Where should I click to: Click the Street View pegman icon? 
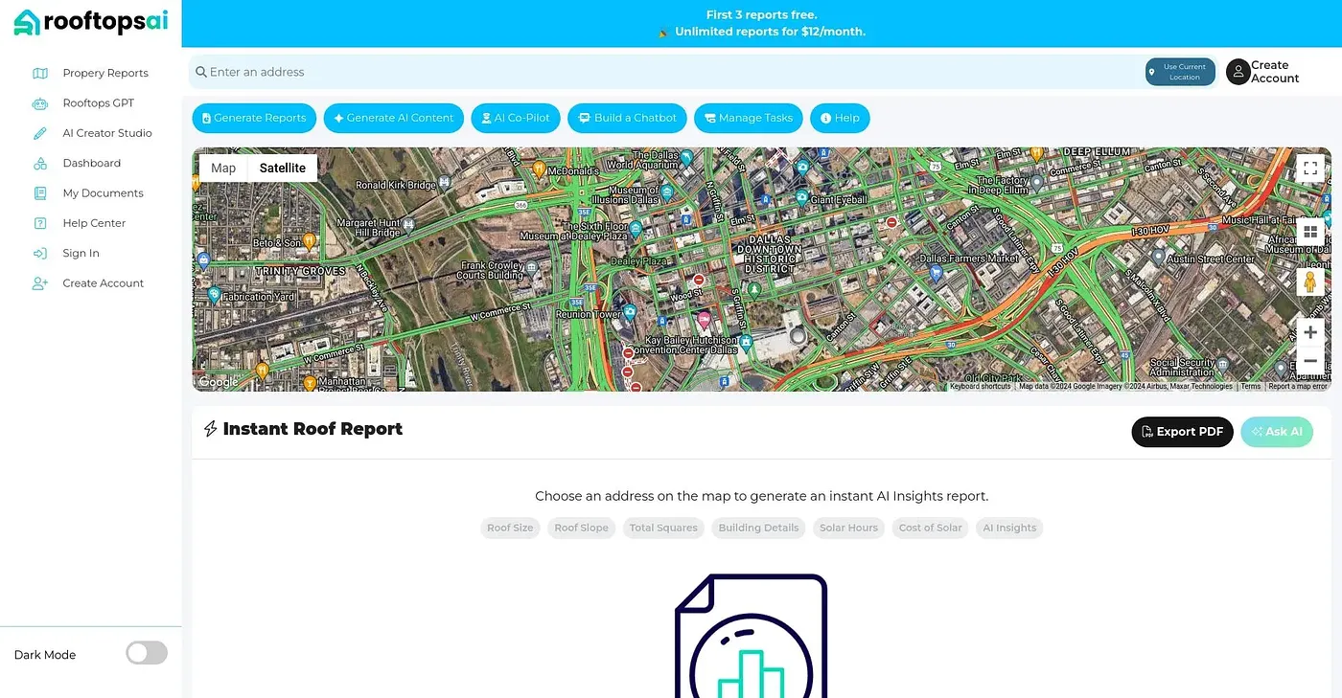coord(1310,282)
